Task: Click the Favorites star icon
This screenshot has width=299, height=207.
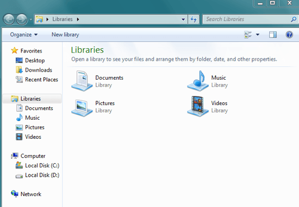Action: [x=14, y=50]
